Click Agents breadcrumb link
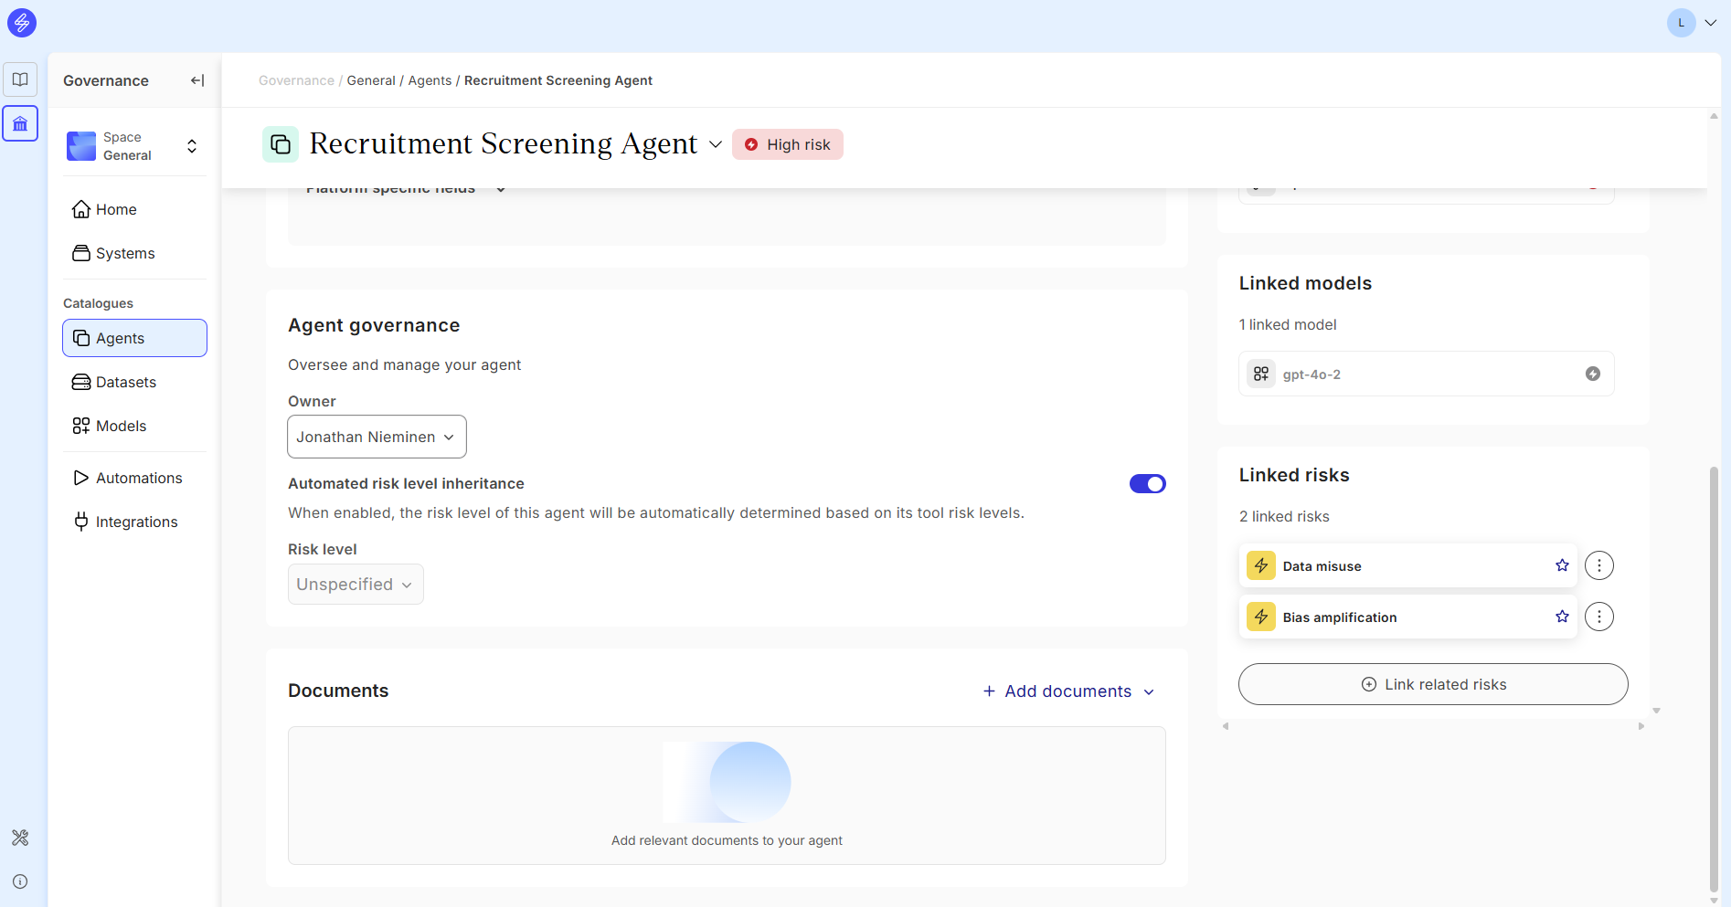Viewport: 1731px width, 907px height. coord(430,80)
